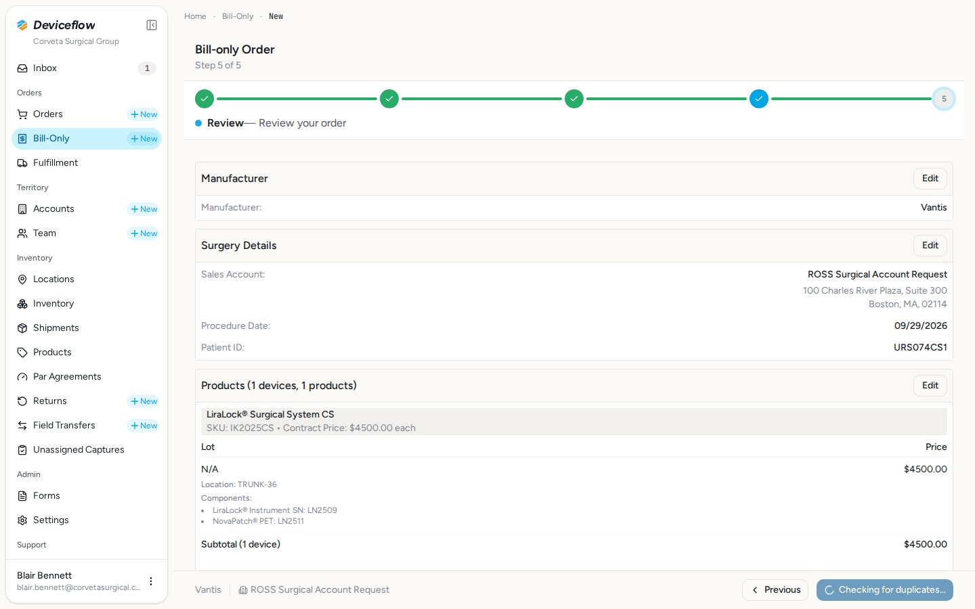The image size is (975, 609).
Task: Click the Checking for duplicates button
Action: [885, 590]
